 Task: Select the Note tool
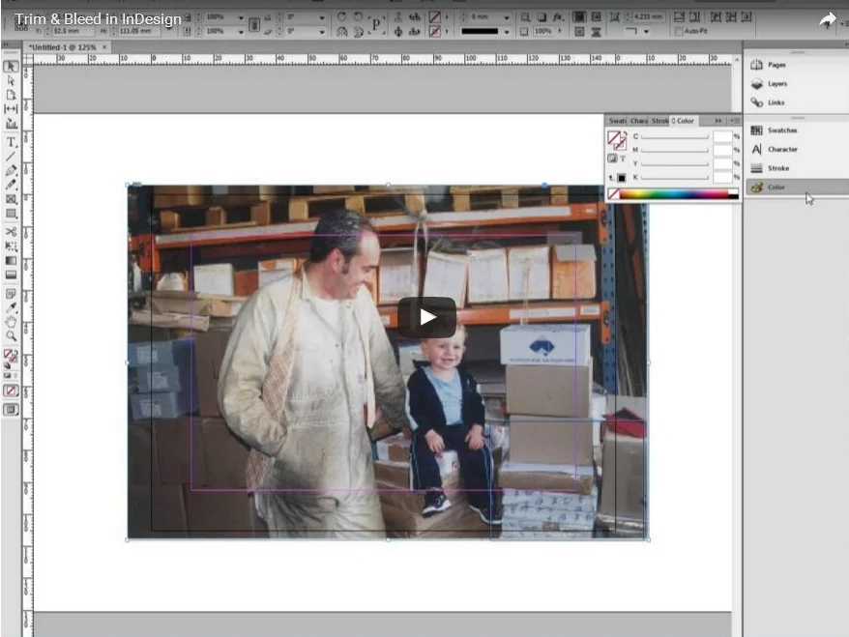11,294
